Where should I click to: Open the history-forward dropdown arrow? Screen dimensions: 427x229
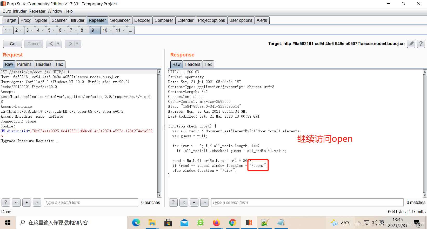click(77, 44)
